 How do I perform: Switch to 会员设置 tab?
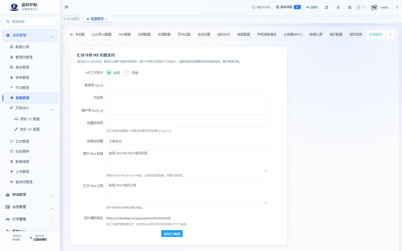(204, 34)
